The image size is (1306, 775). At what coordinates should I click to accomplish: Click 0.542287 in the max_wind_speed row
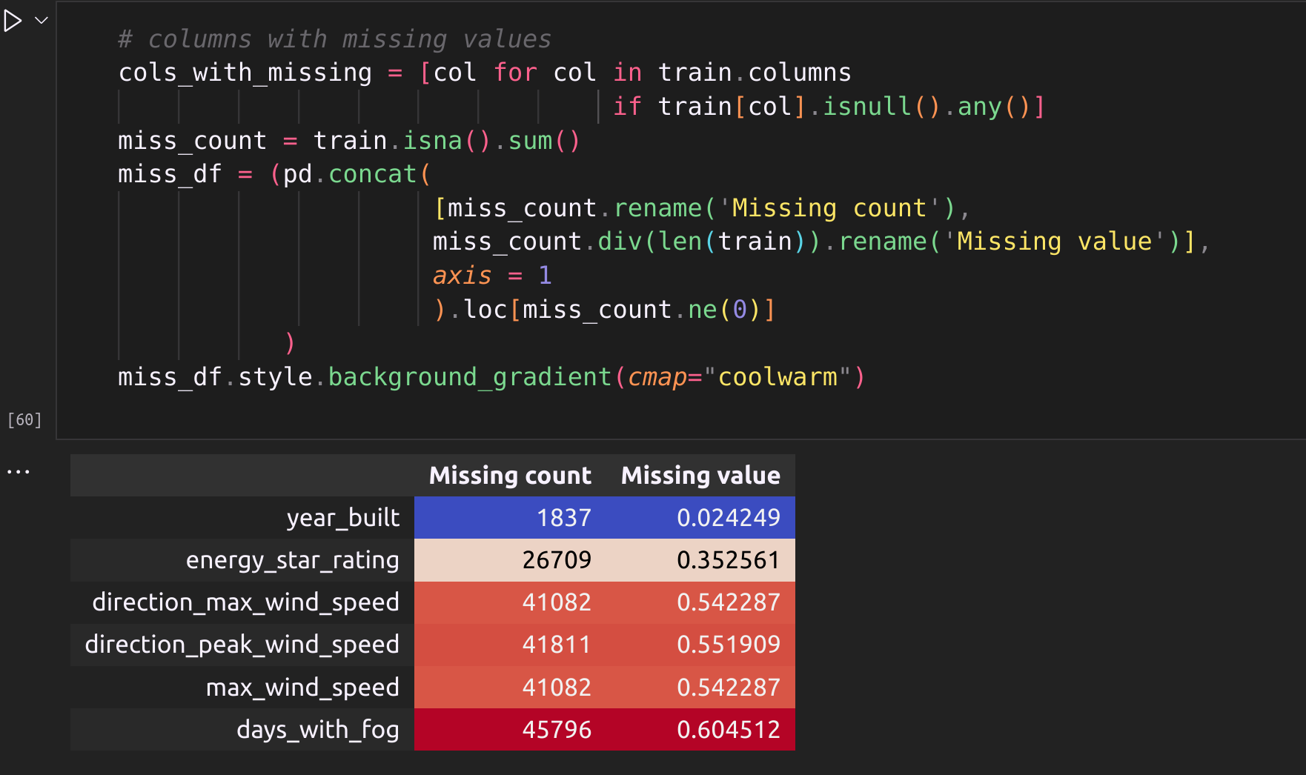point(700,687)
